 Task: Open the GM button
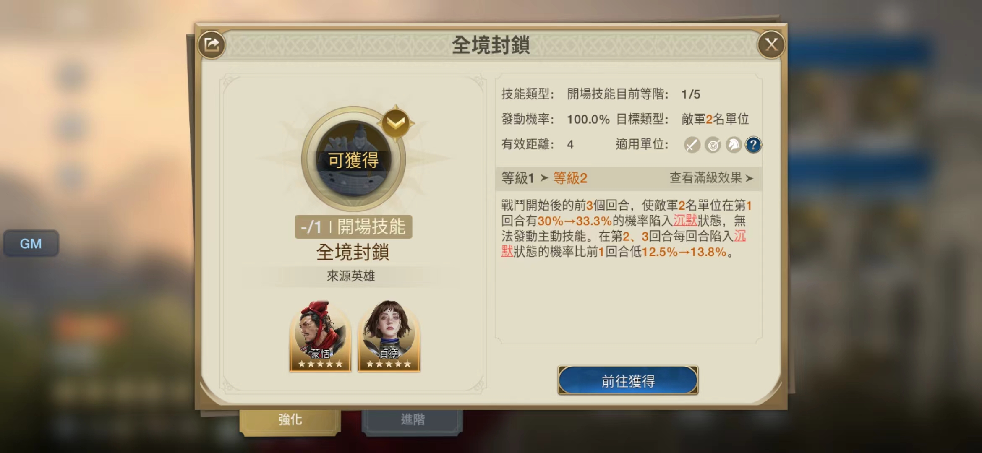pyautogui.click(x=31, y=243)
